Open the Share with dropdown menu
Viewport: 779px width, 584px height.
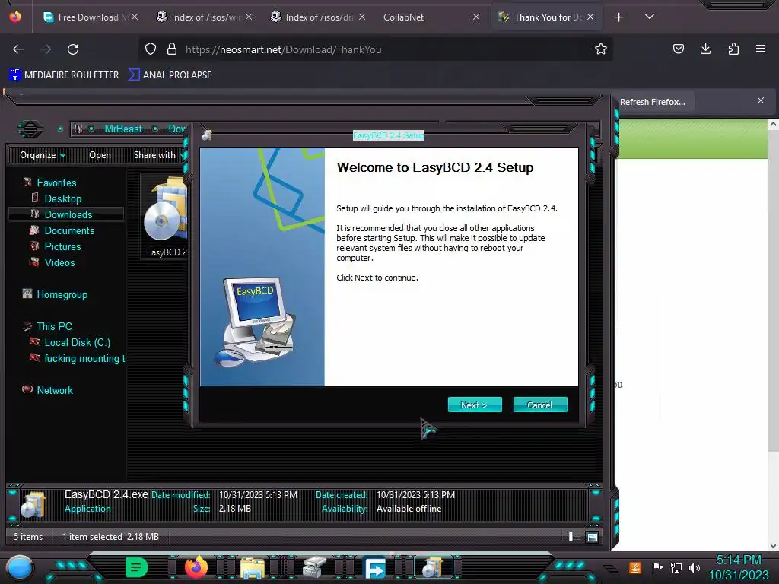click(x=158, y=155)
